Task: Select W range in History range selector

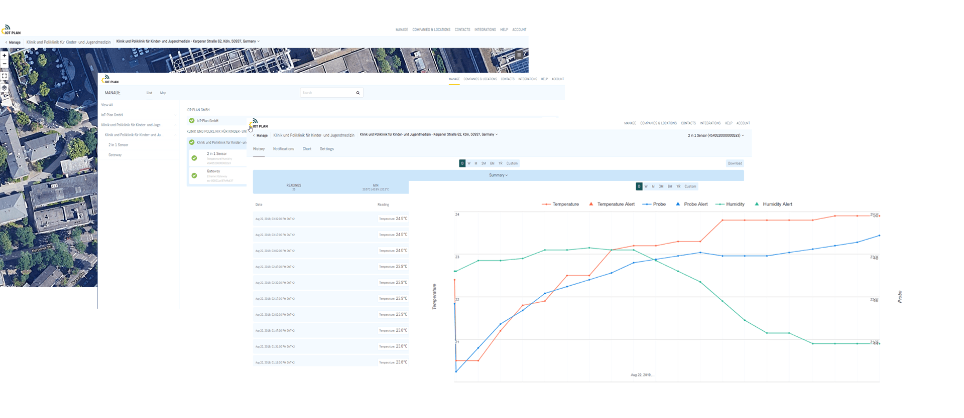Action: click(x=469, y=163)
